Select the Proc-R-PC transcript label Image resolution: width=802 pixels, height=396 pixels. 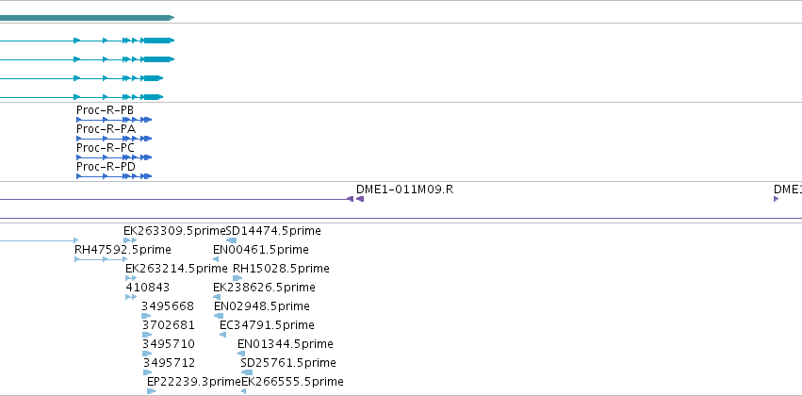coord(106,148)
